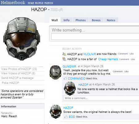View Videos of HAZOP (8)

18,73
